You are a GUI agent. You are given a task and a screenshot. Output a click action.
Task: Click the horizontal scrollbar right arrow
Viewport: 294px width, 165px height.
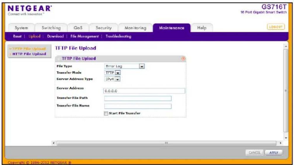click(x=281, y=143)
